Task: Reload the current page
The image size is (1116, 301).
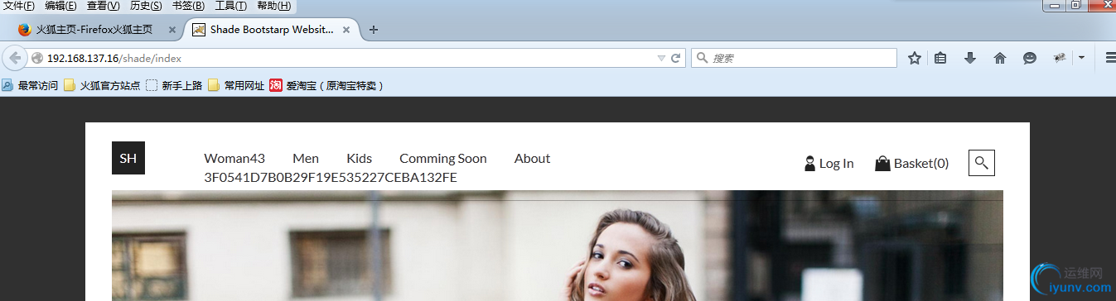Action: pos(676,59)
